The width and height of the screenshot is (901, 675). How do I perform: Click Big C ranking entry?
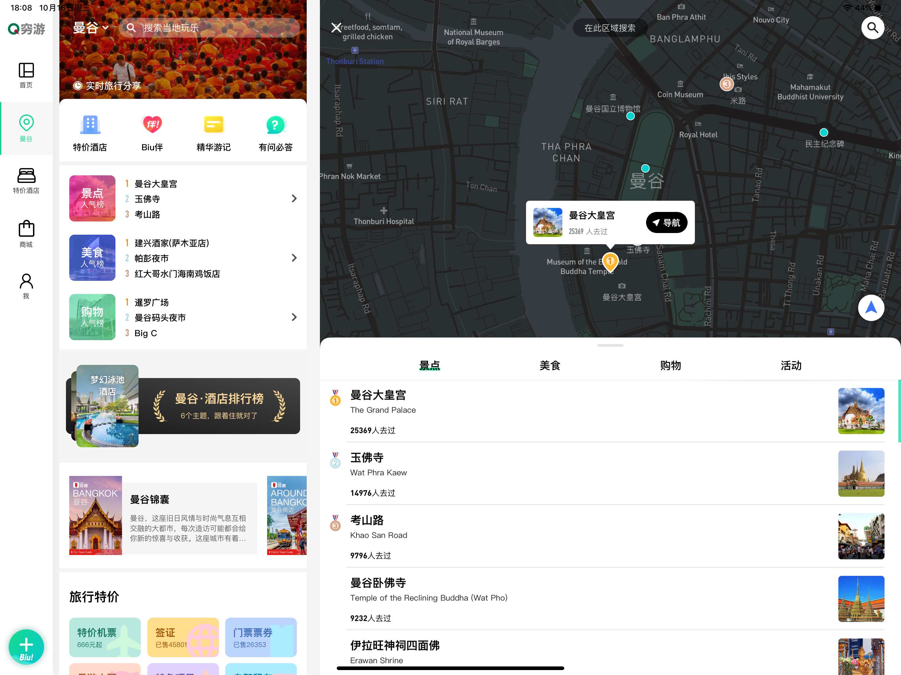(145, 333)
